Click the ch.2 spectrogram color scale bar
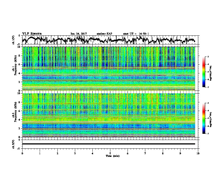Screen dimensions: 223x172 point(204,118)
